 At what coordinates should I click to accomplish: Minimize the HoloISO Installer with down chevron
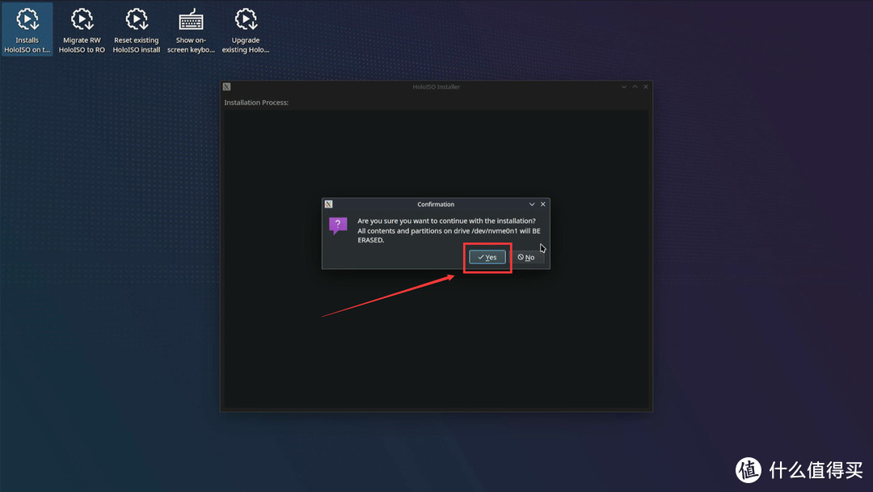[623, 86]
